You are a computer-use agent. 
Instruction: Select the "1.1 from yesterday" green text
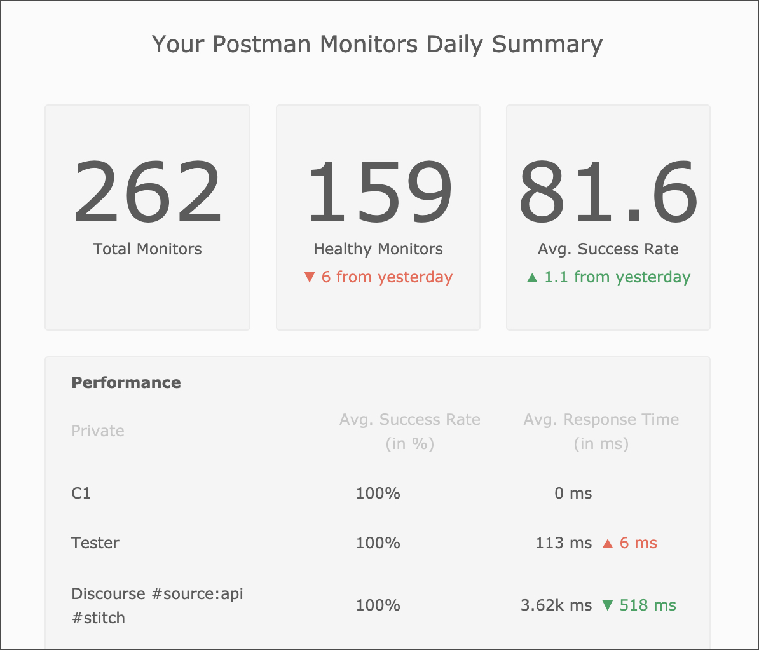coord(617,277)
